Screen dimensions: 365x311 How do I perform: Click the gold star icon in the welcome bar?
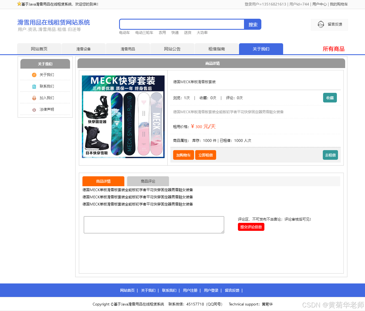pyautogui.click(x=19, y=4)
